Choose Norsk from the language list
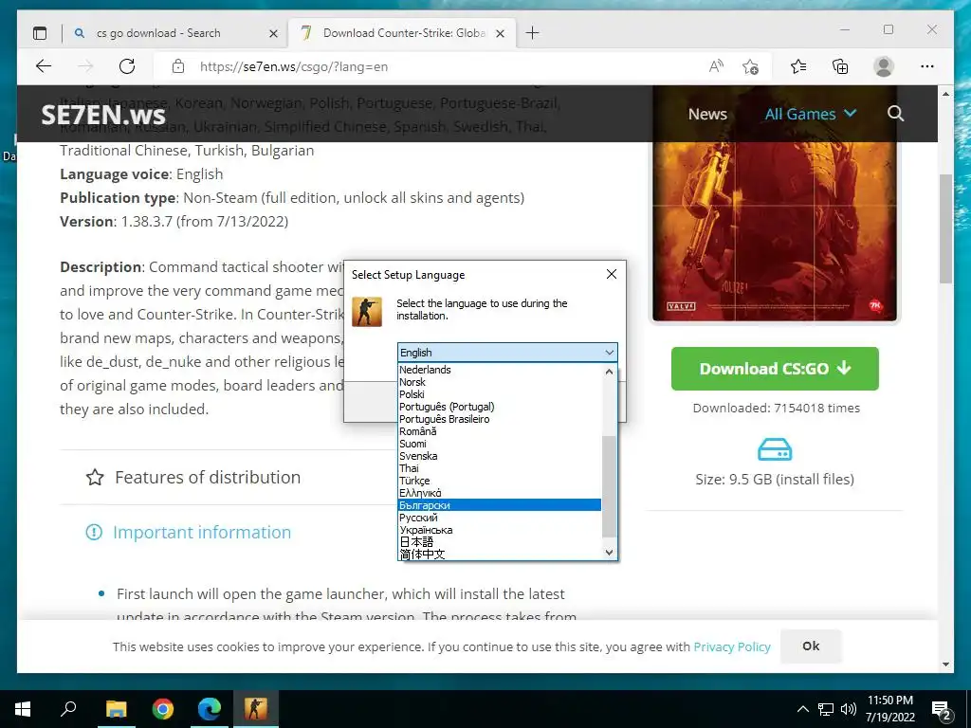 click(499, 382)
